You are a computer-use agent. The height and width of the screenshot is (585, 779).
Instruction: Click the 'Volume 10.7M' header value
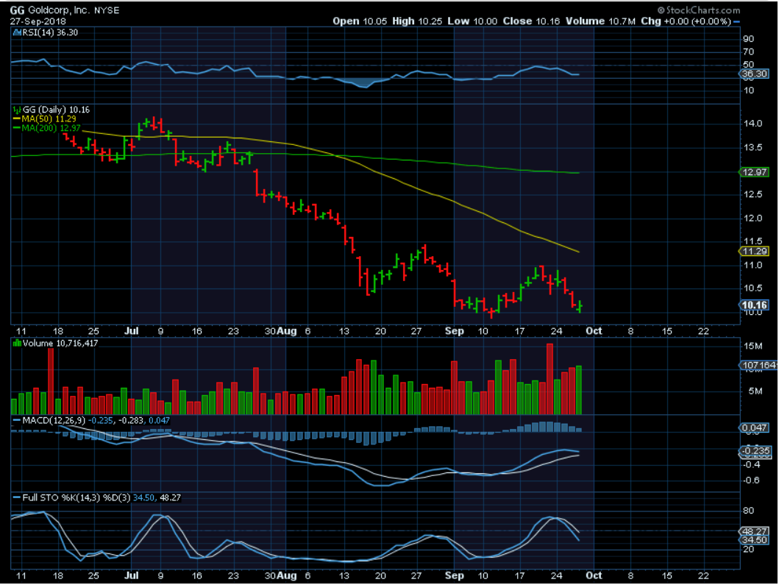600,21
